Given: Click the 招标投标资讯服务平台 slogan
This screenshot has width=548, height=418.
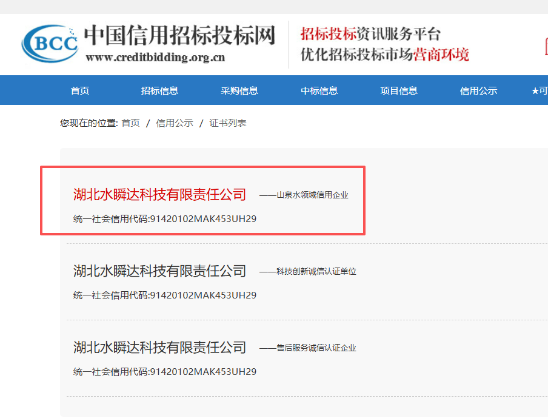Looking at the screenshot, I should click(370, 34).
